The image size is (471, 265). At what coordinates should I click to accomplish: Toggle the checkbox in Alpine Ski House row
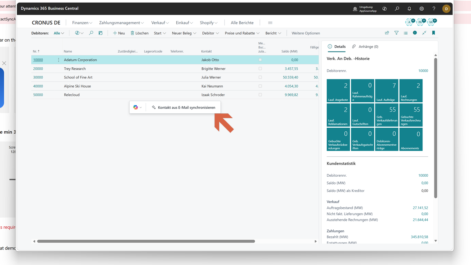(x=260, y=86)
